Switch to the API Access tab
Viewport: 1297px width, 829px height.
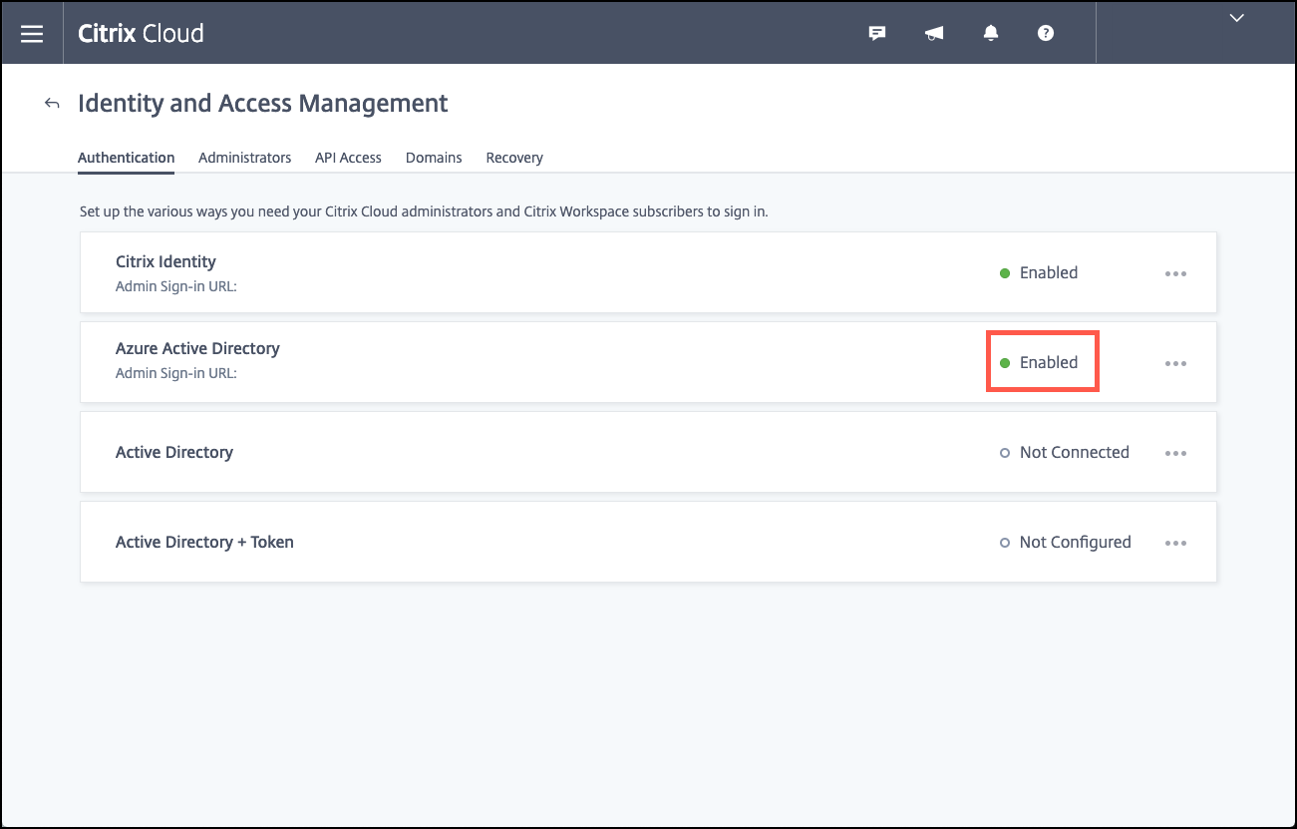pyautogui.click(x=348, y=158)
